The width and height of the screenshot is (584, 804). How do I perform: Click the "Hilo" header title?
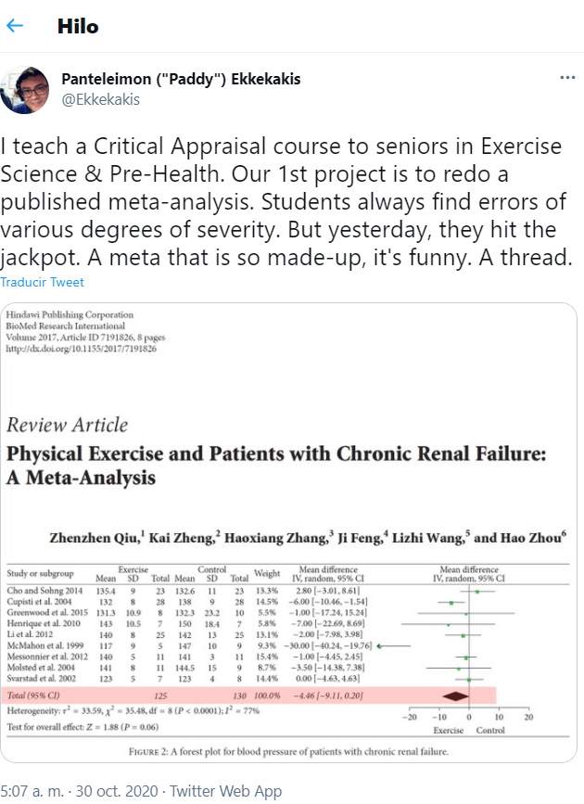click(77, 26)
